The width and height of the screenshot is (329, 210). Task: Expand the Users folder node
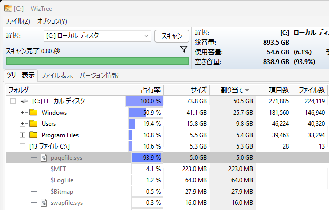pos(22,124)
